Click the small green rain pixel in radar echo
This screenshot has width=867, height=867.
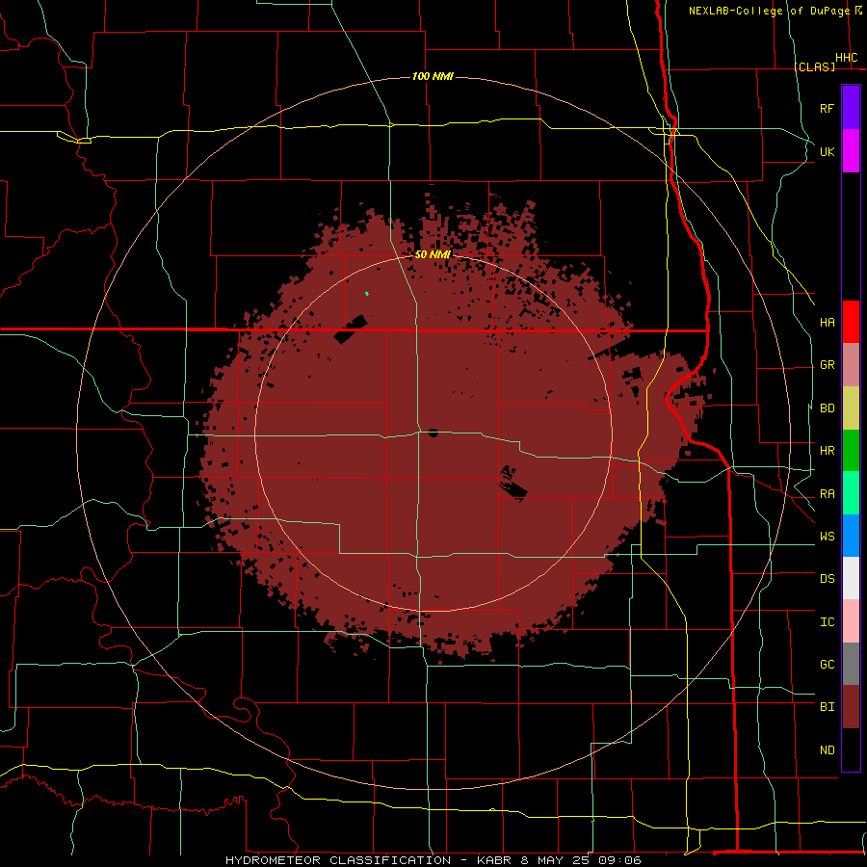click(367, 294)
